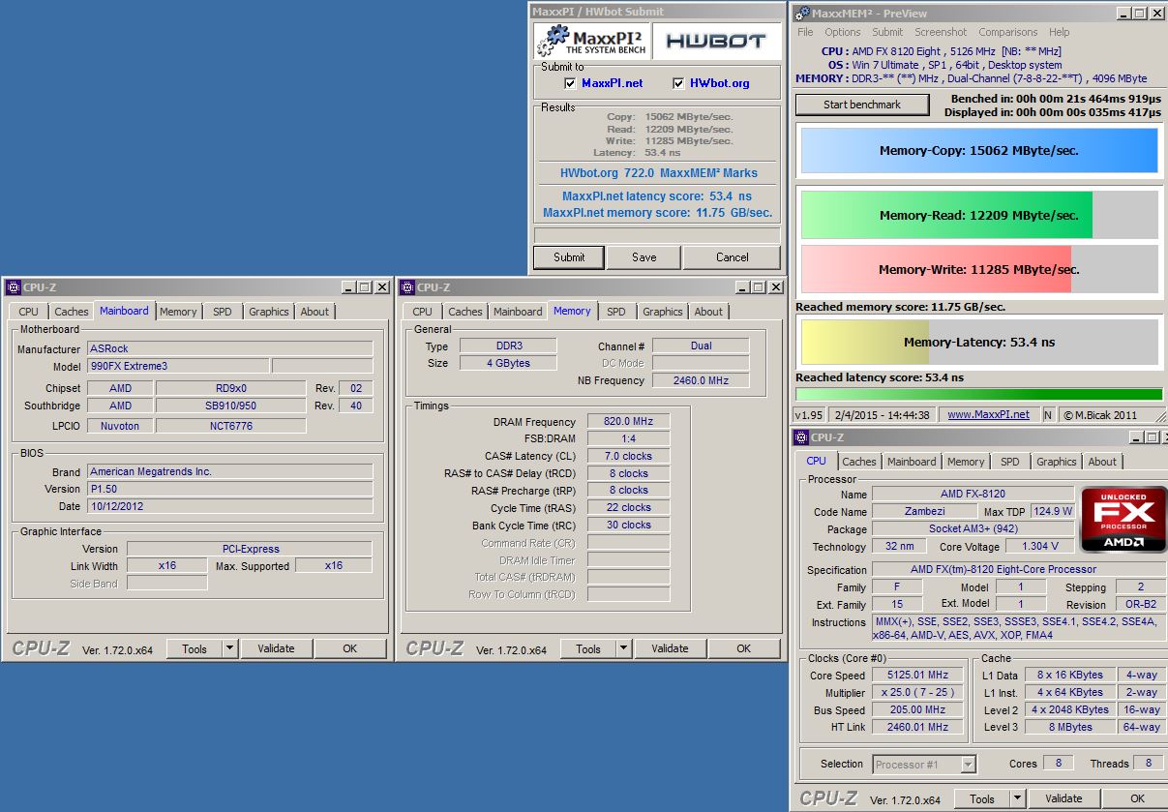Screen dimensions: 1168x812
Task: Click the status bar date 2/4/2015 - 14:44:38
Action: pos(880,414)
